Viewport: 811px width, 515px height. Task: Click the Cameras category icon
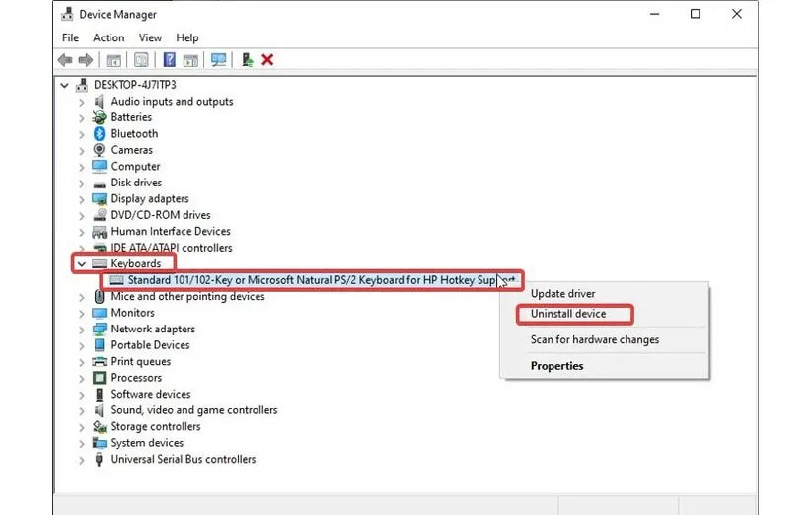click(100, 150)
